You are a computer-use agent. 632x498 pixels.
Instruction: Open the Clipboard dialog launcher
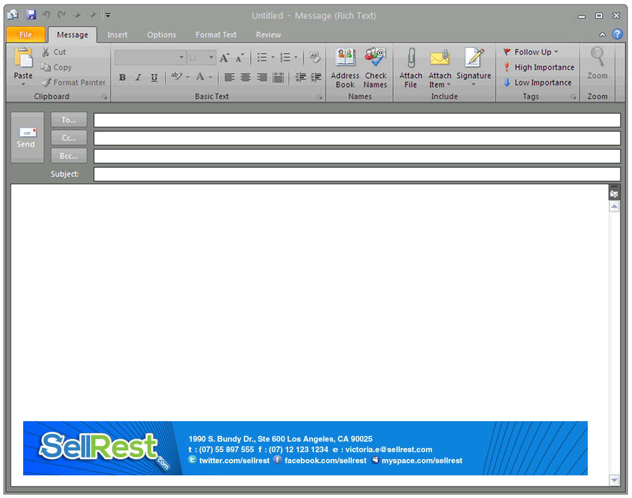104,97
